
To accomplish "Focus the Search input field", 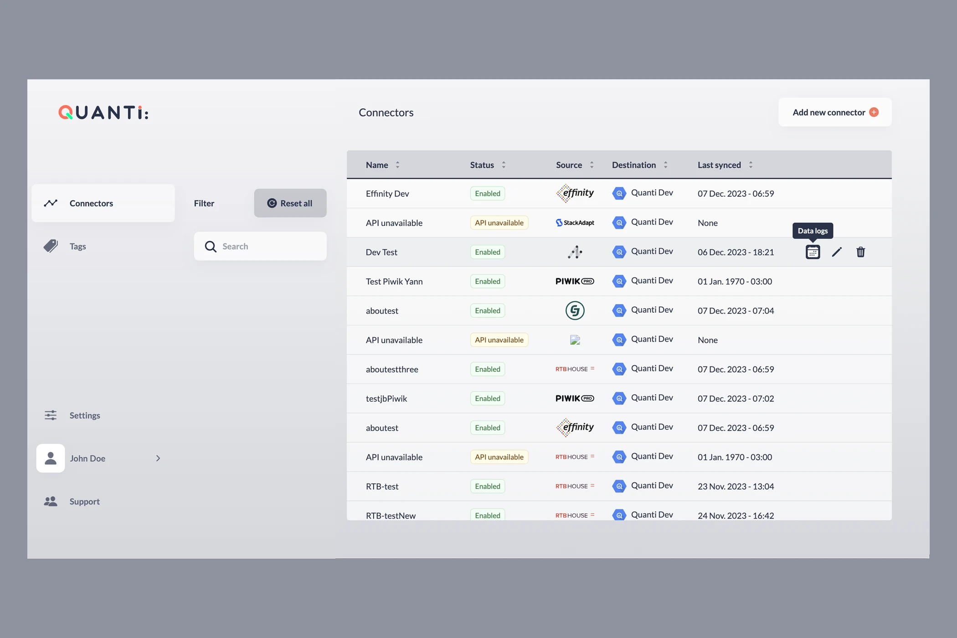I will (260, 246).
